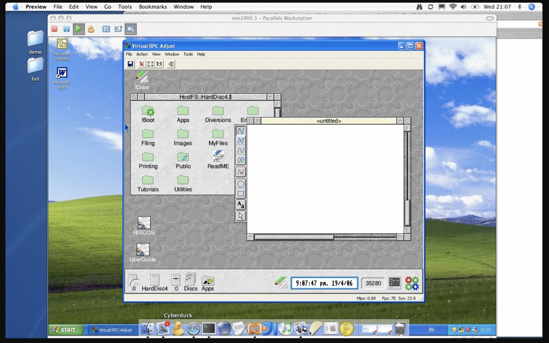Click the floppy disk save icon in VirtualRPC
Image resolution: width=549 pixels, height=343 pixels.
click(130, 64)
